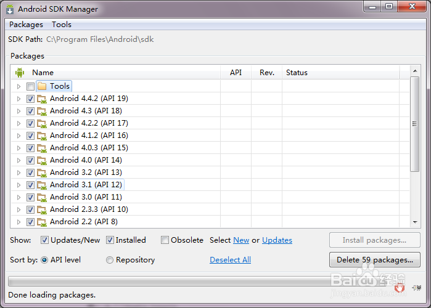Uncheck the Android 2.2 (API 8) checkbox
The width and height of the screenshot is (431, 308).
click(x=30, y=222)
